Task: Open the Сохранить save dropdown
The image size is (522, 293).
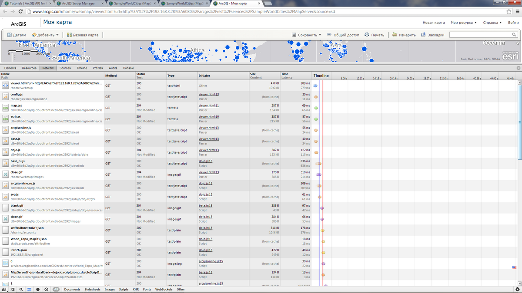Action: pos(307,35)
